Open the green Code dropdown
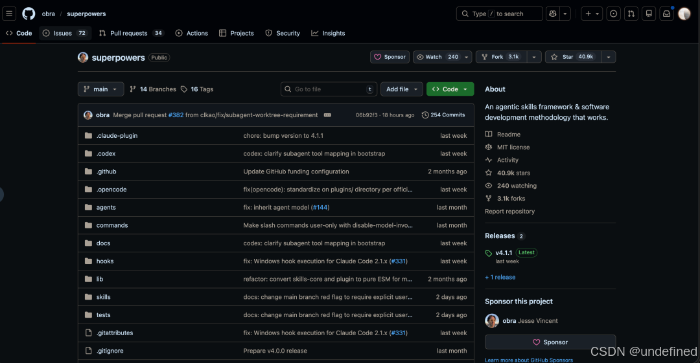 click(450, 89)
